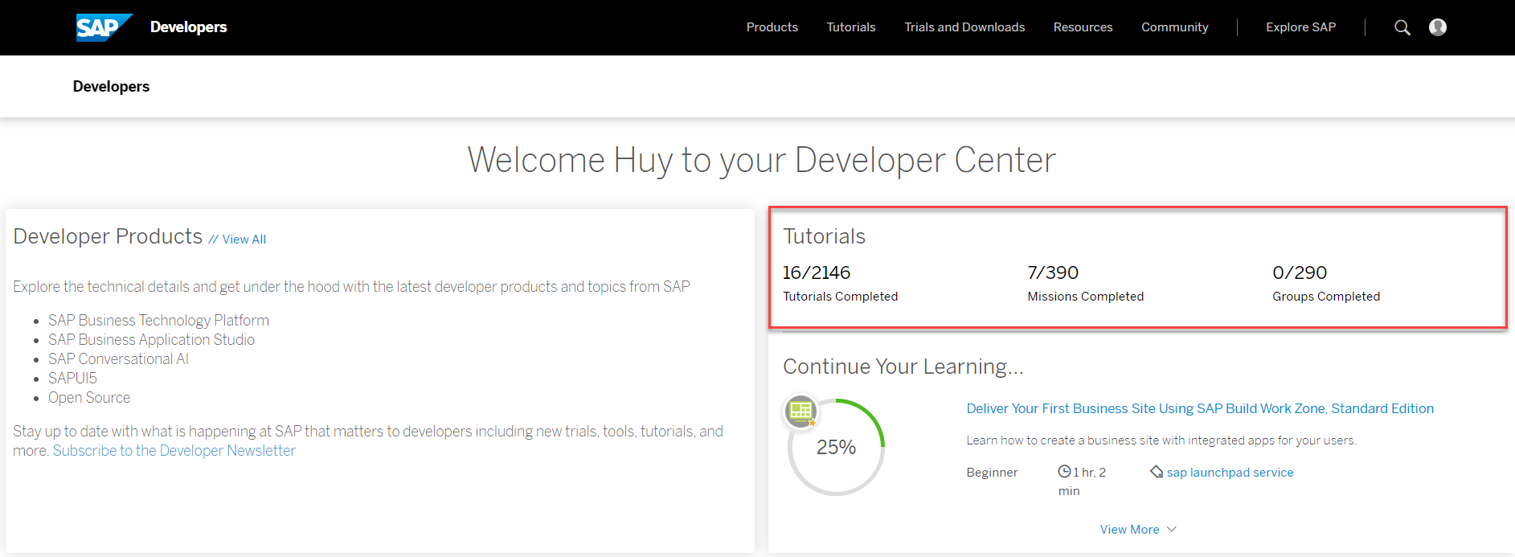Click the sap launchpad service tag
Viewport: 1515px width, 557px height.
click(x=1230, y=473)
